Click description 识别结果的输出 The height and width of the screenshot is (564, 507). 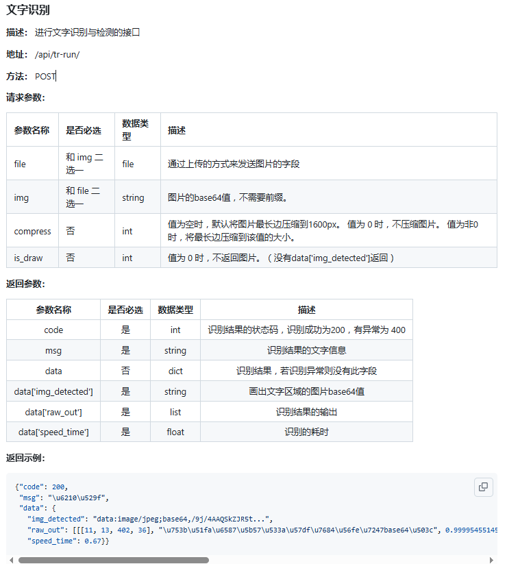pyautogui.click(x=306, y=412)
